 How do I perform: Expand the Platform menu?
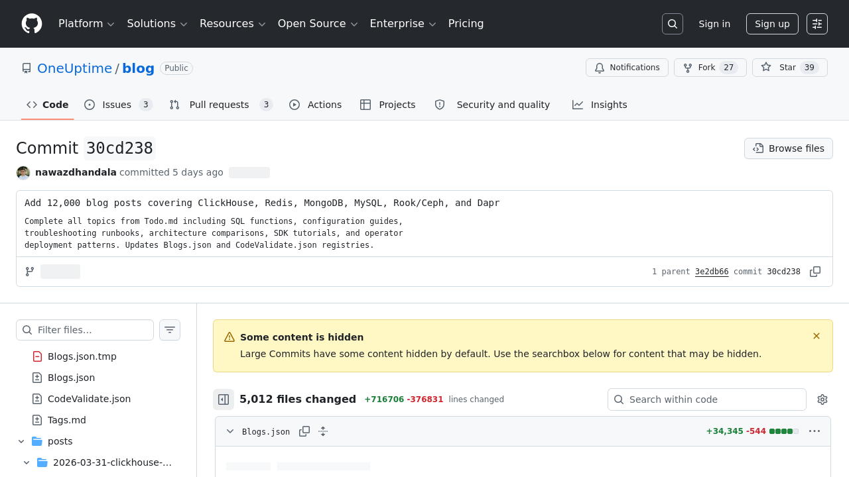[x=86, y=24]
